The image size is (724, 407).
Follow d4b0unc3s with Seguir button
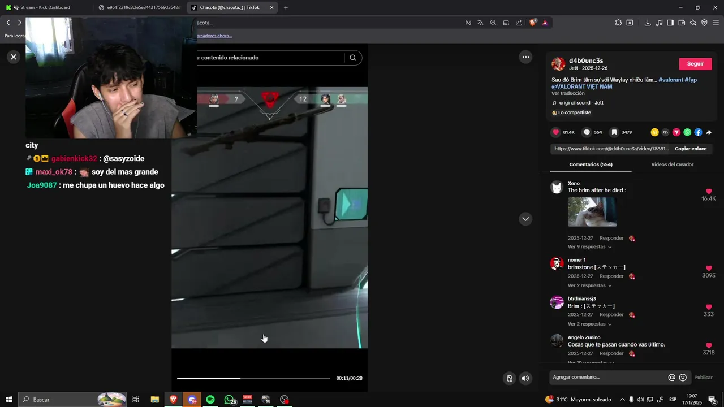pyautogui.click(x=695, y=64)
